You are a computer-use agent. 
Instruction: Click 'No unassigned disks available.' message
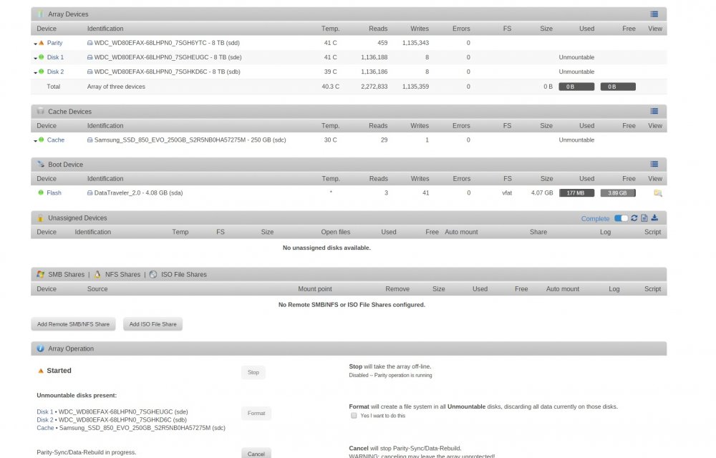(326, 248)
